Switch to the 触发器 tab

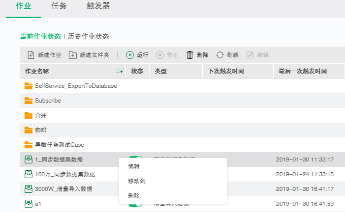click(x=95, y=6)
